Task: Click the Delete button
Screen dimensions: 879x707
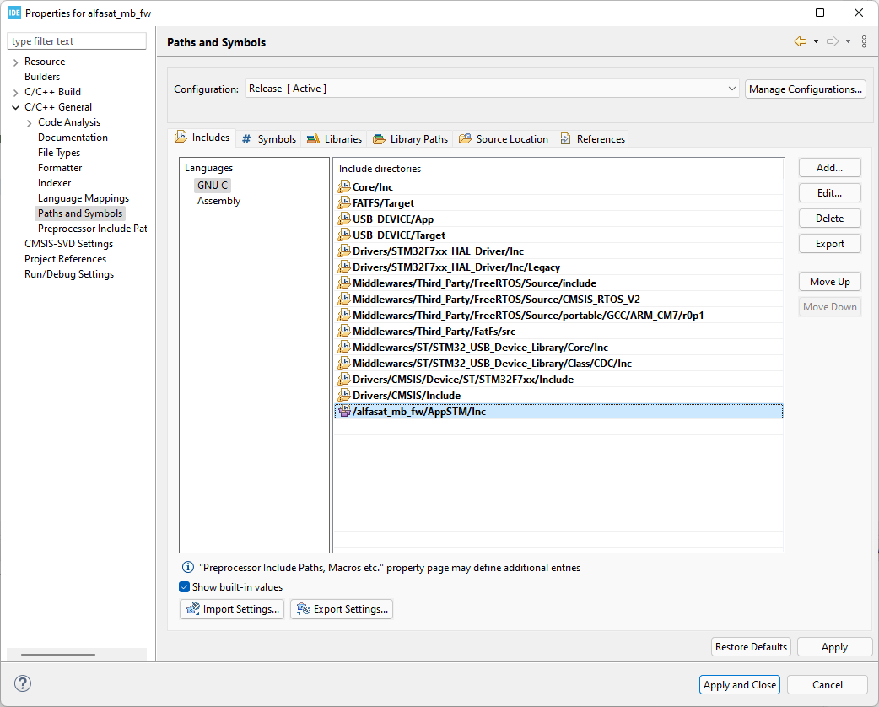Action: tap(830, 219)
